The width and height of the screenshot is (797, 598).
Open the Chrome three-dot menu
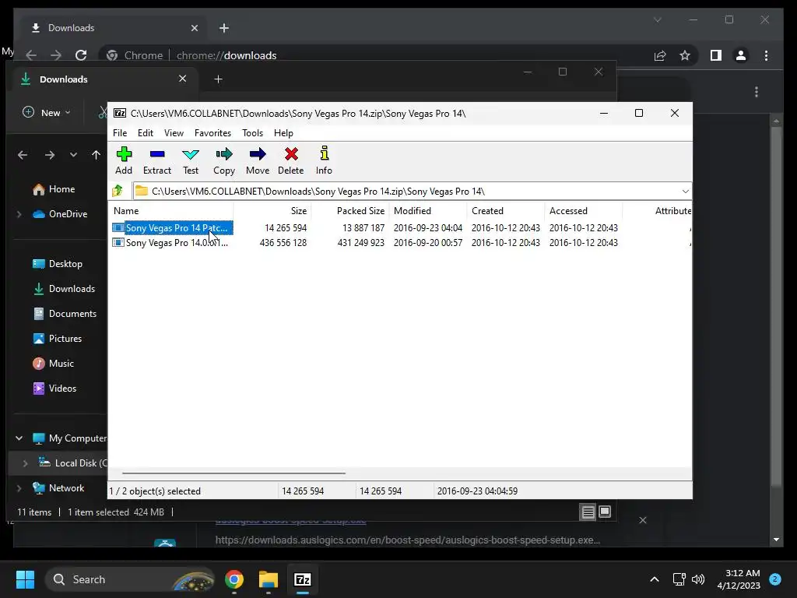tap(767, 55)
